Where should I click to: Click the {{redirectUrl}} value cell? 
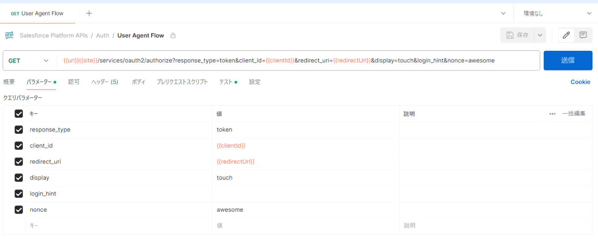pyautogui.click(x=306, y=162)
